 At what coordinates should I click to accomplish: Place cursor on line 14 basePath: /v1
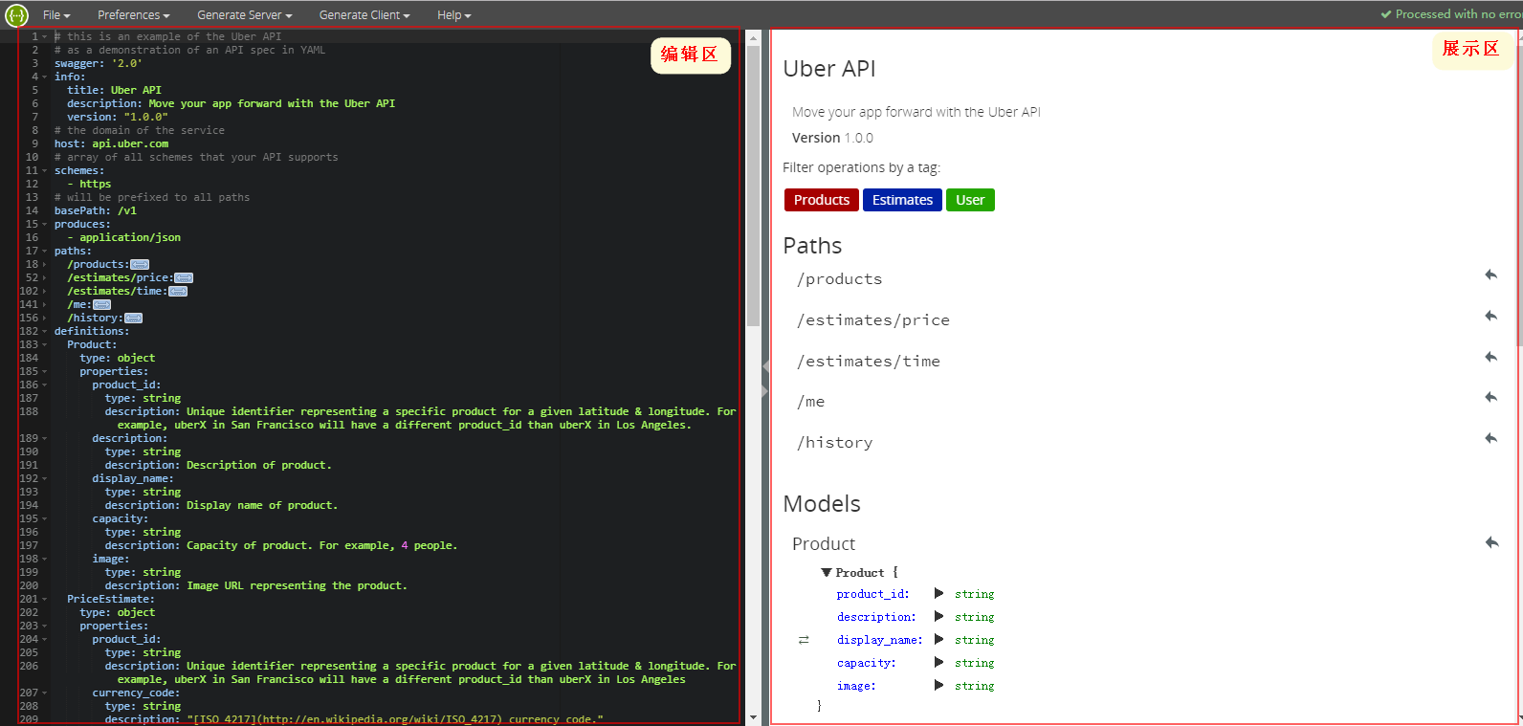96,211
